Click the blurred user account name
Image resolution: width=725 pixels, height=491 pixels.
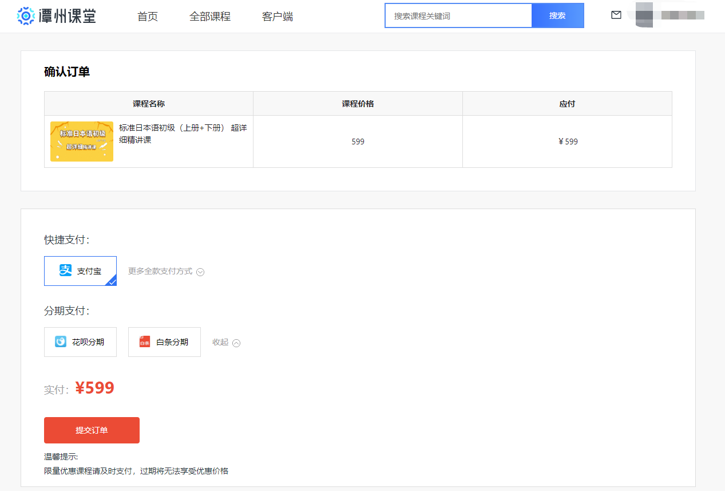665,15
